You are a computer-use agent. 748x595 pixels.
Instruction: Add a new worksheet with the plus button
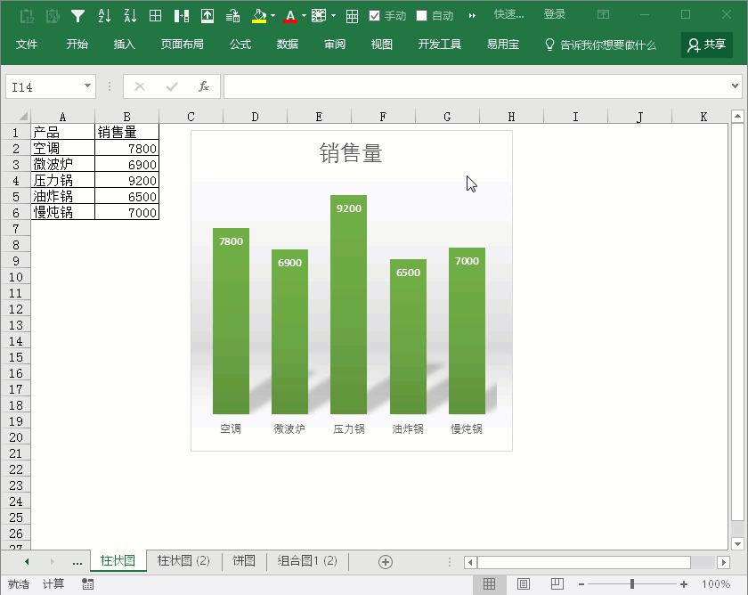coord(386,561)
